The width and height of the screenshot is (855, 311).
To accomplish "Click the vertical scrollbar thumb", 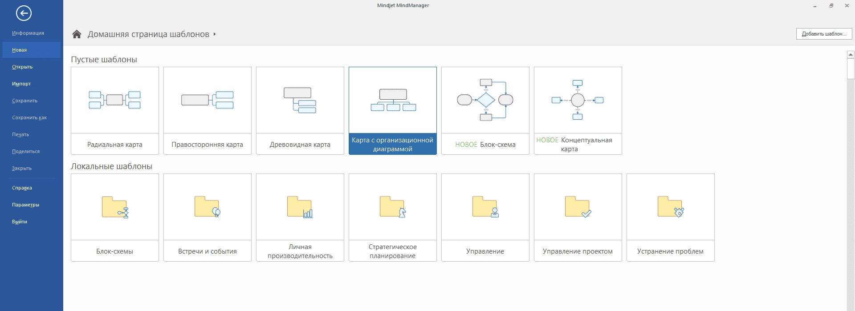I will pos(851,69).
